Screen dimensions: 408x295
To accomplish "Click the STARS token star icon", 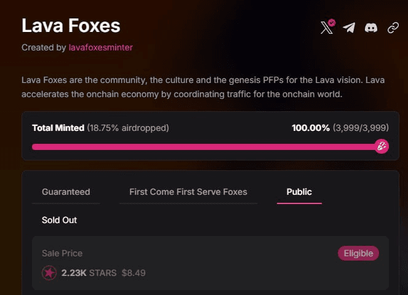I will coord(49,273).
